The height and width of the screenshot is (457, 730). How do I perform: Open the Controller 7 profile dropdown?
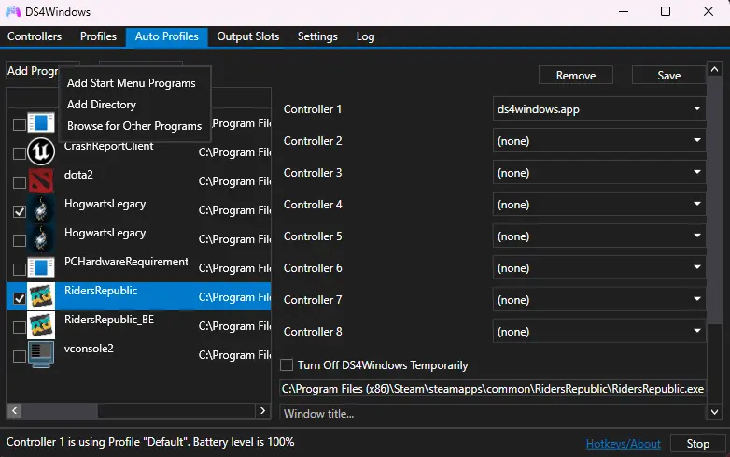pos(599,300)
